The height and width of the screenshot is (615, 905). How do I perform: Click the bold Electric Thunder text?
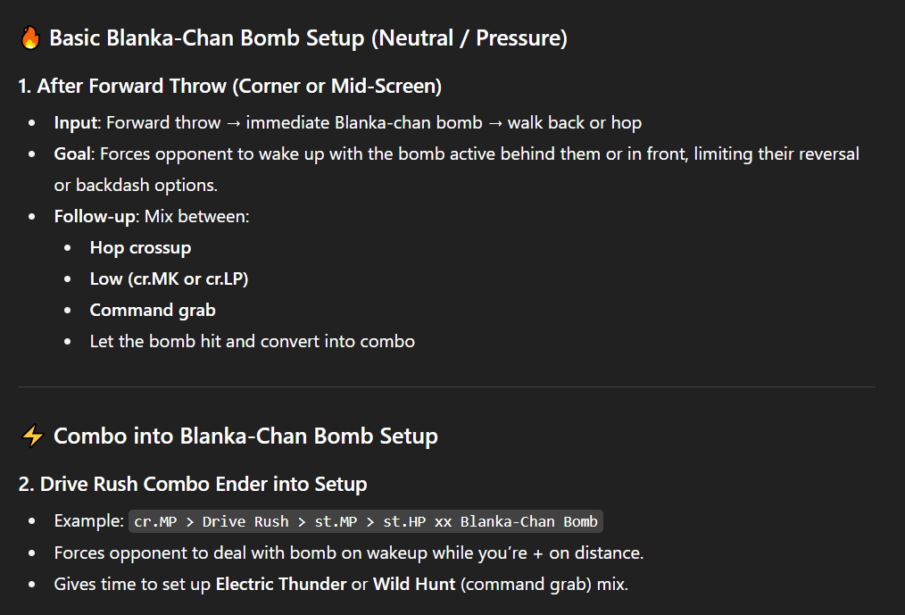tap(281, 585)
